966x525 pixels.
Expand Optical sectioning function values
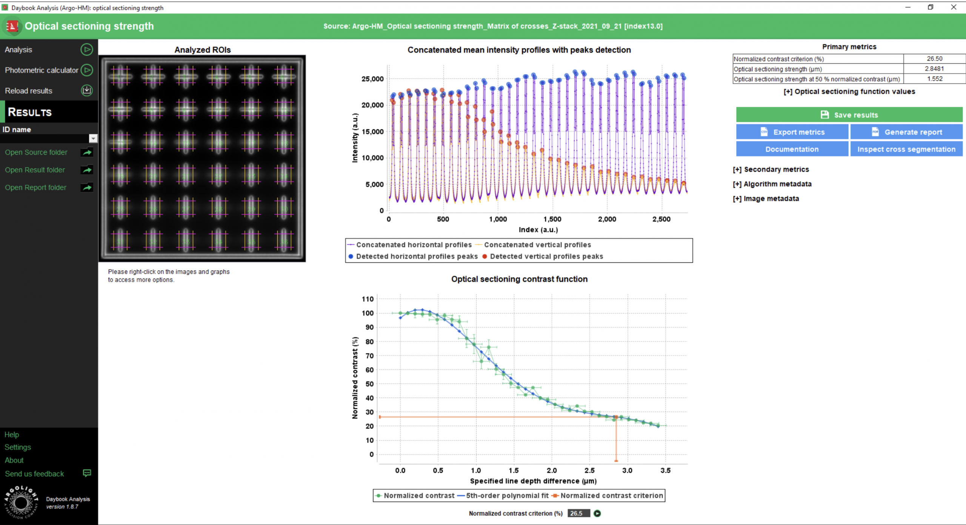click(x=849, y=92)
